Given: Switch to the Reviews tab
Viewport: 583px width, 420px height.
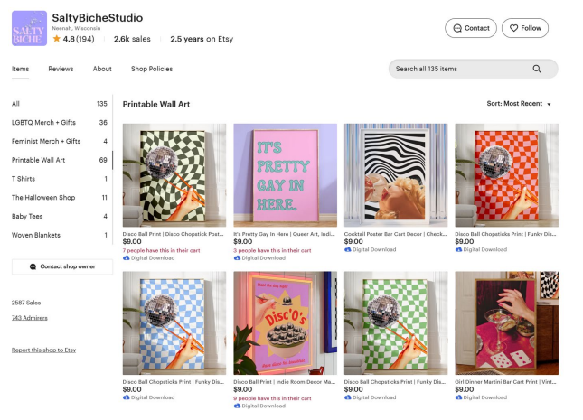Looking at the screenshot, I should [61, 69].
